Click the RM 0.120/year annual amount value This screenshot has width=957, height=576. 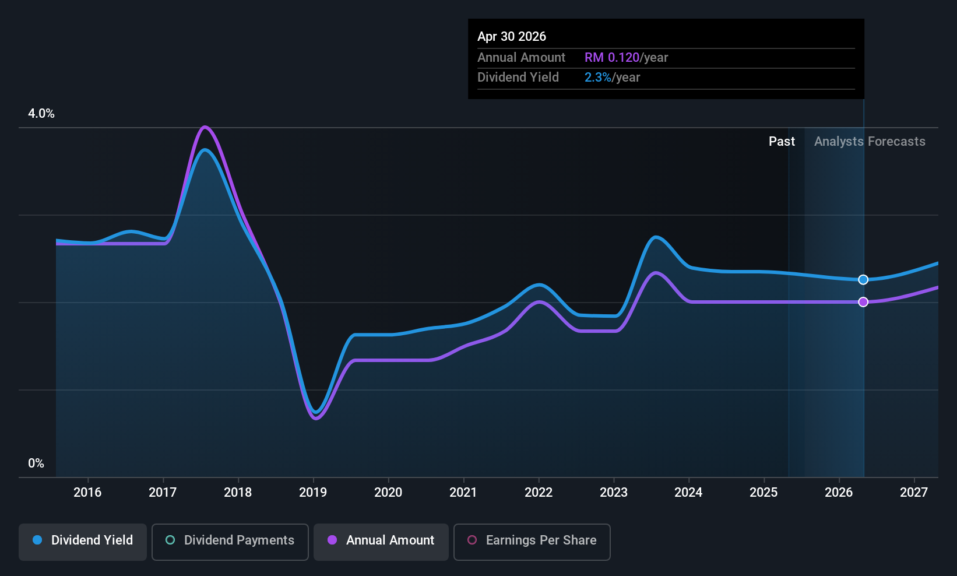tap(626, 58)
